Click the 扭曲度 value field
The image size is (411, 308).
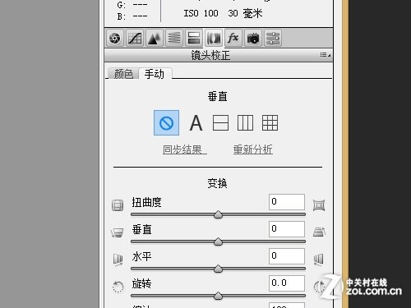[x=287, y=202]
